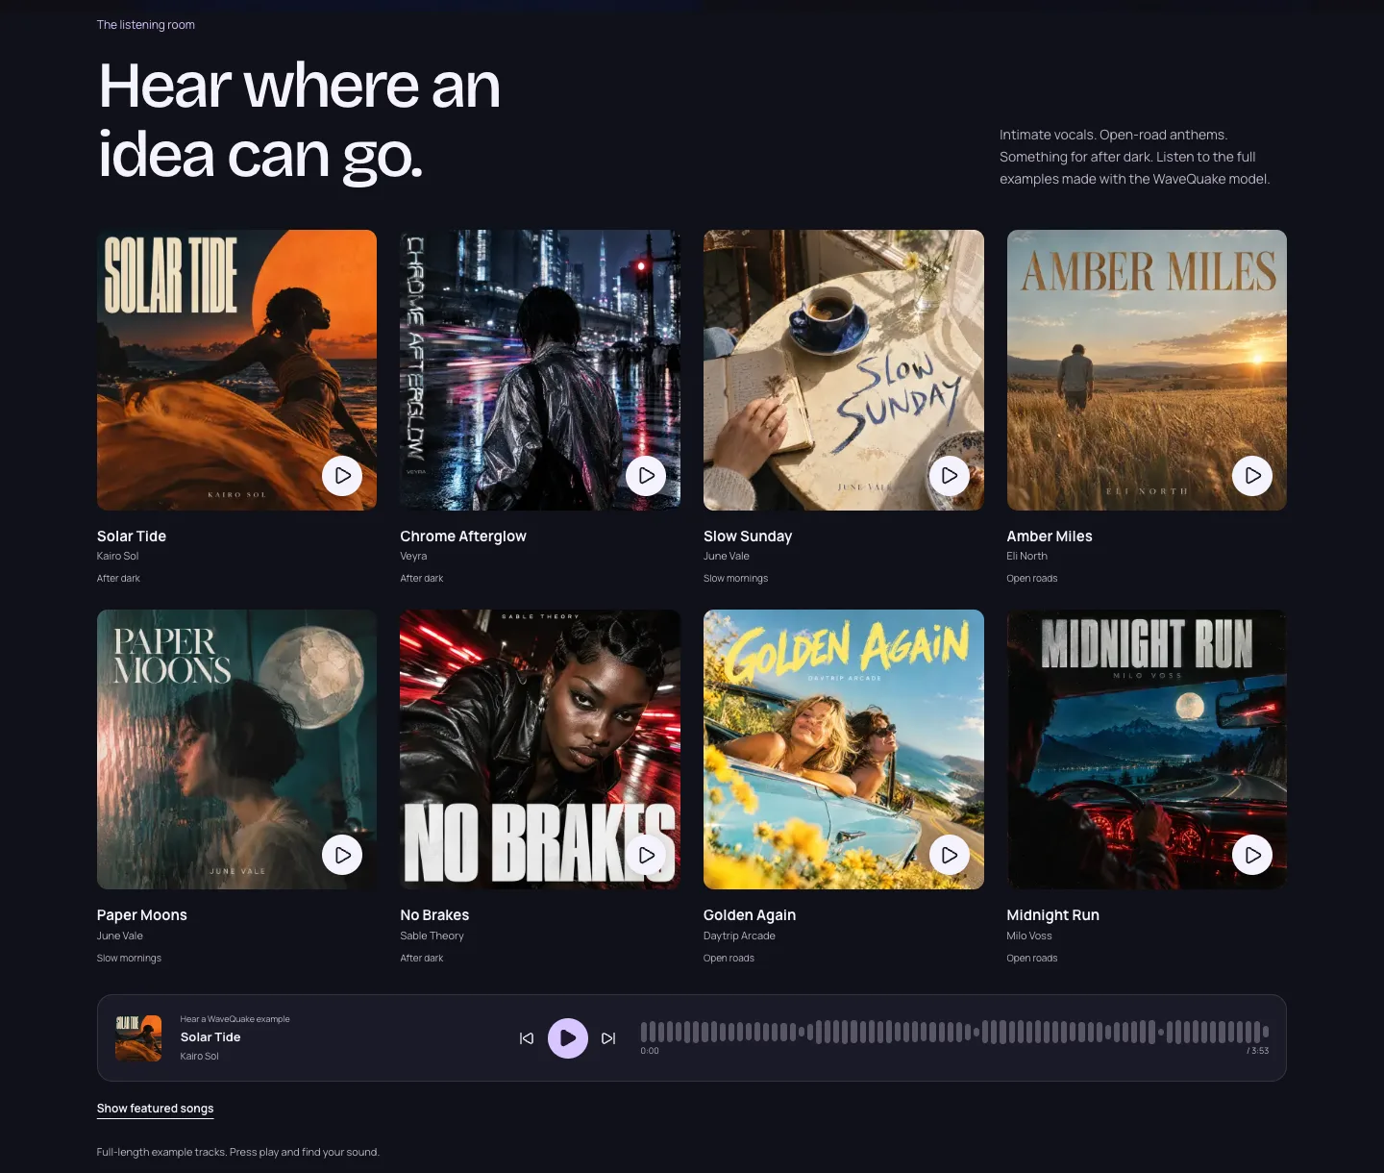Click the Chrome Afterglow song title below its cover
Screen dimensions: 1384x1173
[463, 537]
